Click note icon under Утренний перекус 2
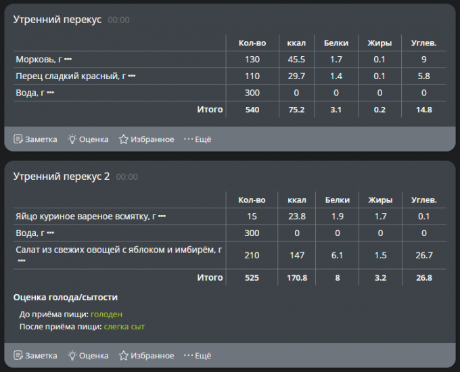This screenshot has width=460, height=372. pos(18,355)
